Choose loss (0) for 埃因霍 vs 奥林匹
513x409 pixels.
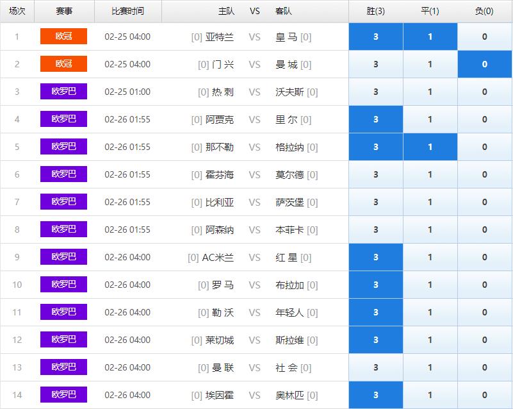click(485, 395)
